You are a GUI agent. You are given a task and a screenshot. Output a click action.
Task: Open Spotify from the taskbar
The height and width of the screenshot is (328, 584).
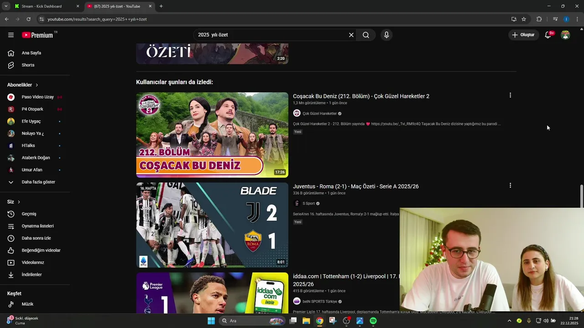(x=373, y=321)
